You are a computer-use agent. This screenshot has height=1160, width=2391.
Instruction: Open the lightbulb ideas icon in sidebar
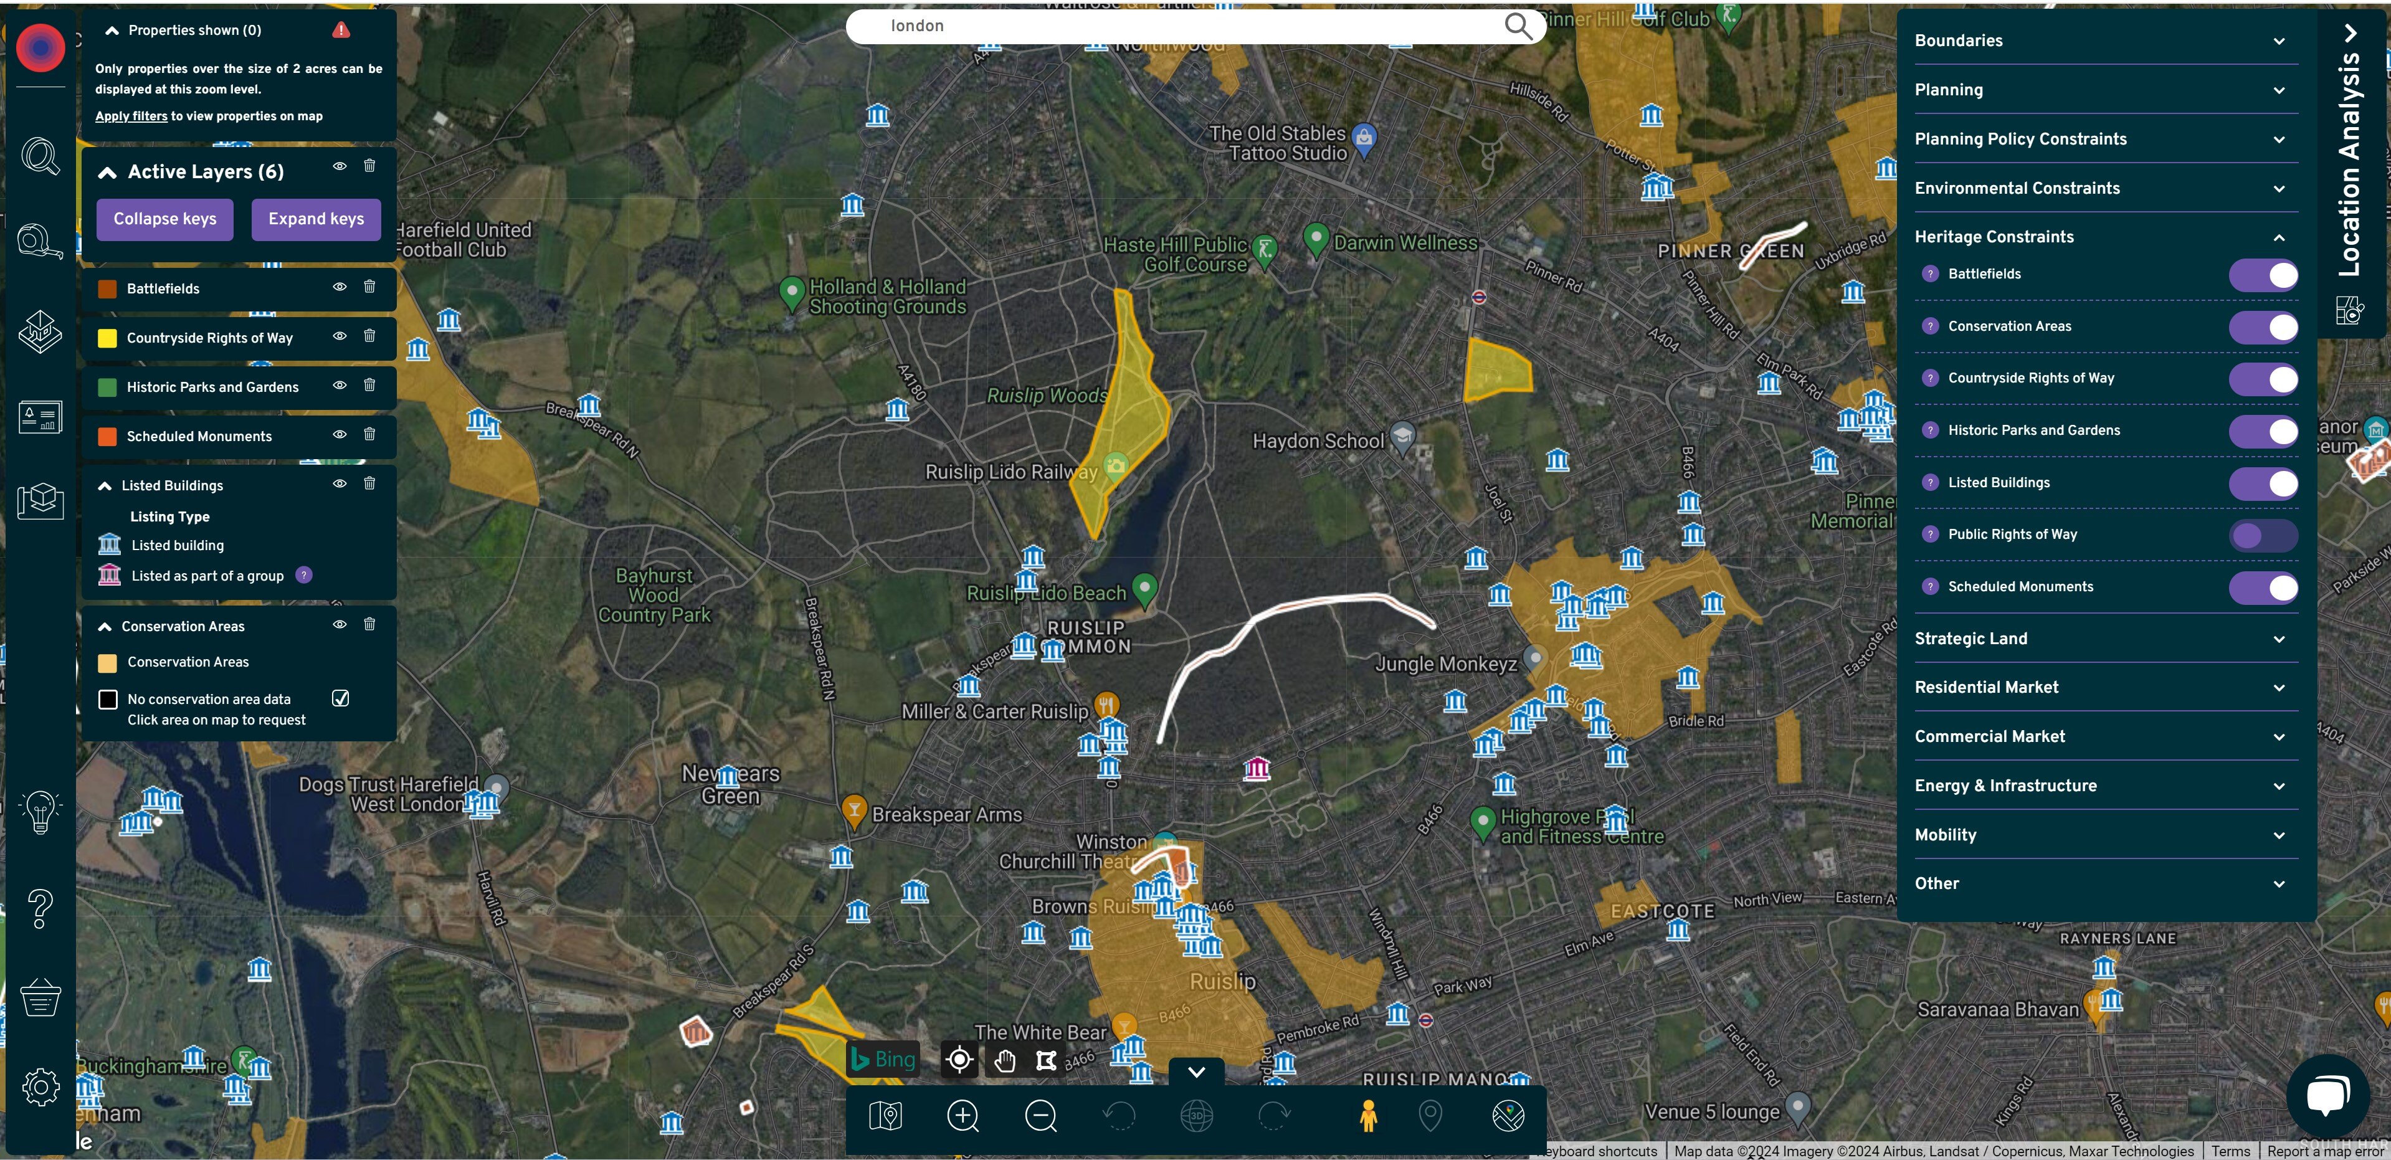pyautogui.click(x=41, y=812)
